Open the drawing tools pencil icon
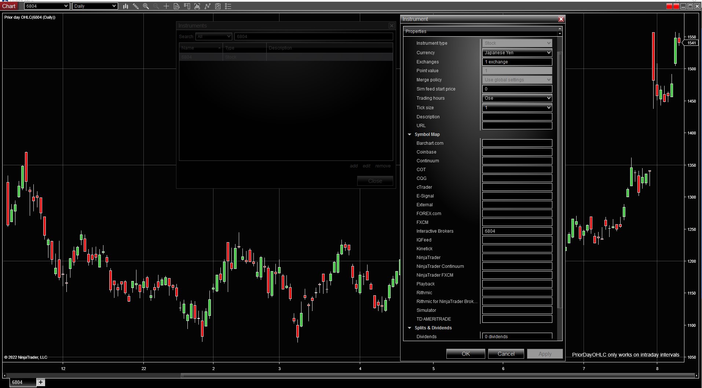 tap(136, 6)
